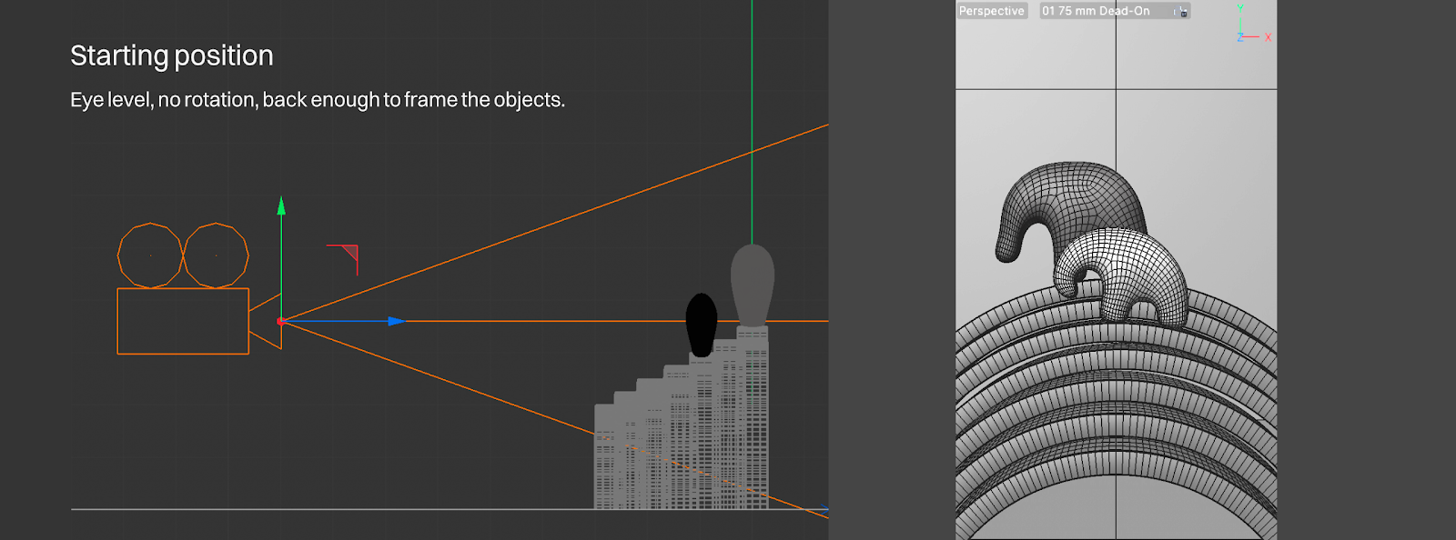This screenshot has height=540, width=1456.
Task: Select the gray egg-shaped object on the steps
Action: pyautogui.click(x=753, y=282)
